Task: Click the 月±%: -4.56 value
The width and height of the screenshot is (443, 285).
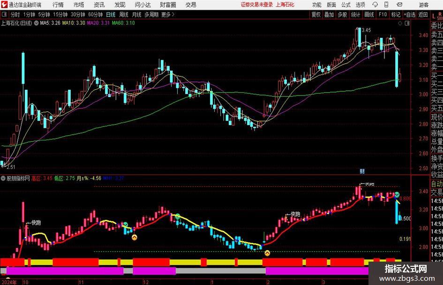Action: (89, 178)
